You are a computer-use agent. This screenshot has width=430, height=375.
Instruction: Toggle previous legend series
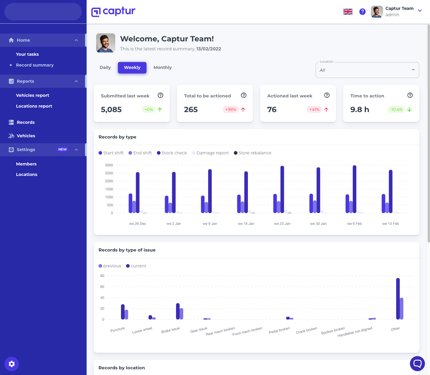coord(110,266)
